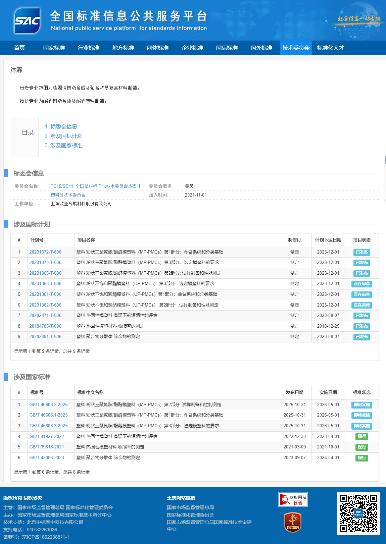Screen dimensions: 386x544
Task: Click the QR code image
Action: [358, 513]
